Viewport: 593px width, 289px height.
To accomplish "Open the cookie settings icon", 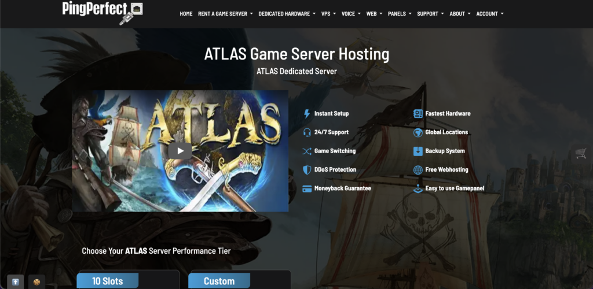I will 36,282.
